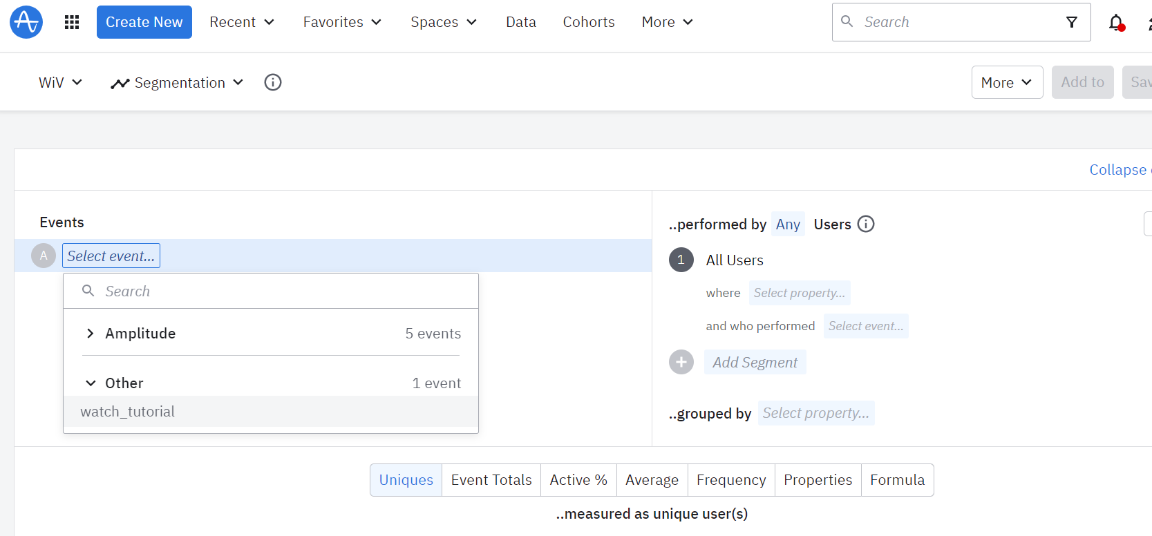Screen dimensions: 1152x536
Task: Collapse the Other events group
Action: click(x=91, y=383)
